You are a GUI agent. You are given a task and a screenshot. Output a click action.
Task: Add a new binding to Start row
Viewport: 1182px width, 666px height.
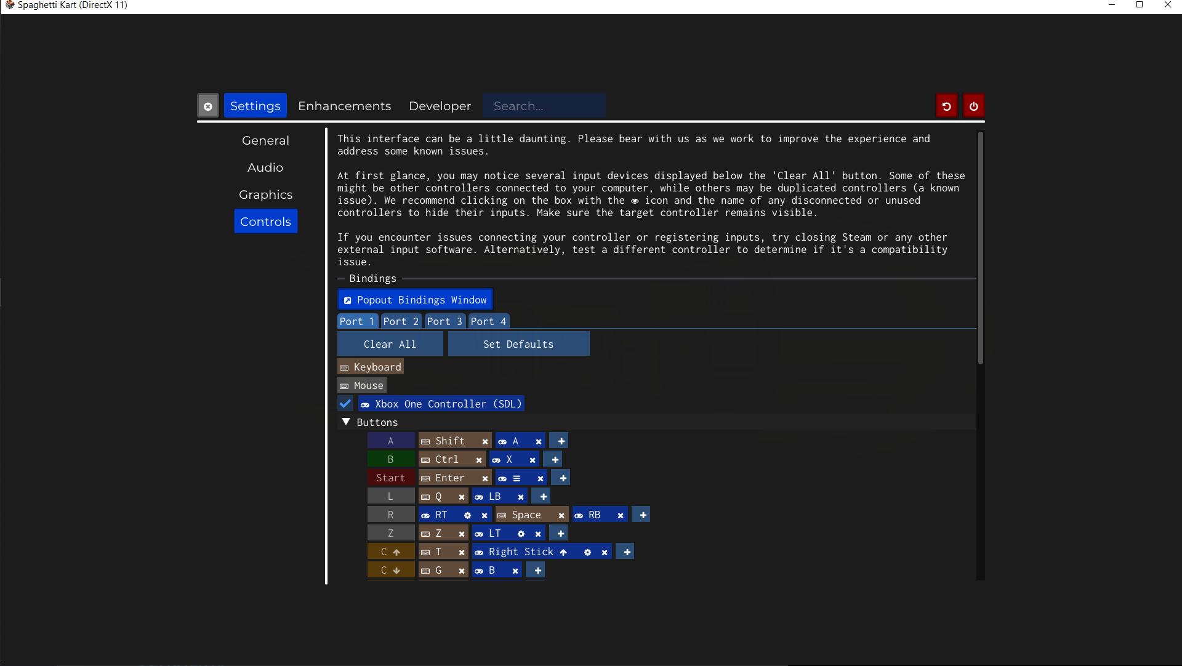[x=563, y=478]
